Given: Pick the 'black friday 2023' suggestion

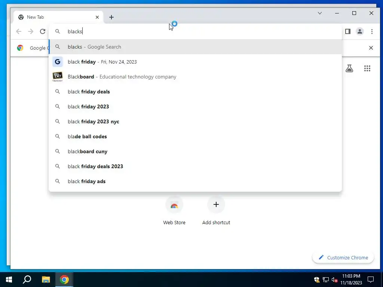Looking at the screenshot, I should point(195,107).
